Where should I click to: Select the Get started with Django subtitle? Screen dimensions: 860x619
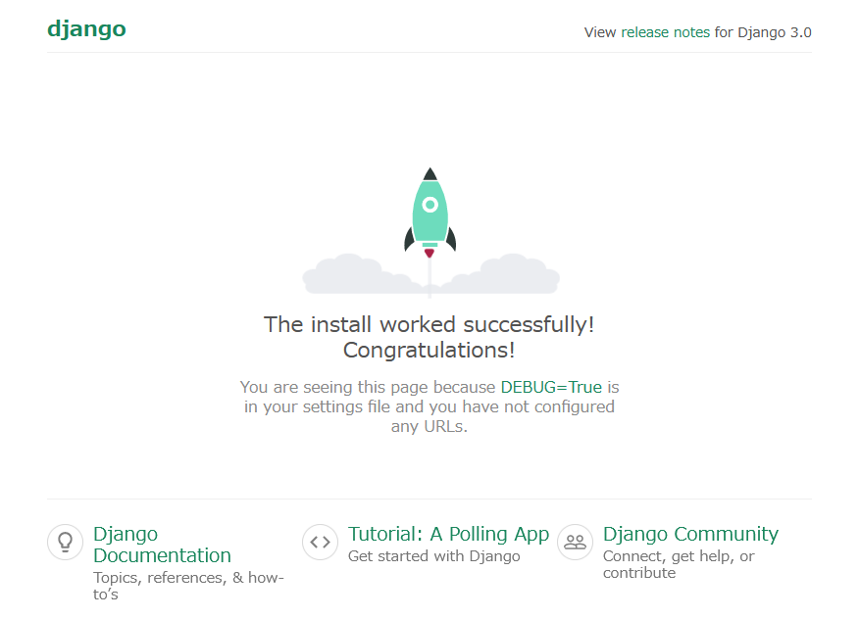pyautogui.click(x=433, y=555)
